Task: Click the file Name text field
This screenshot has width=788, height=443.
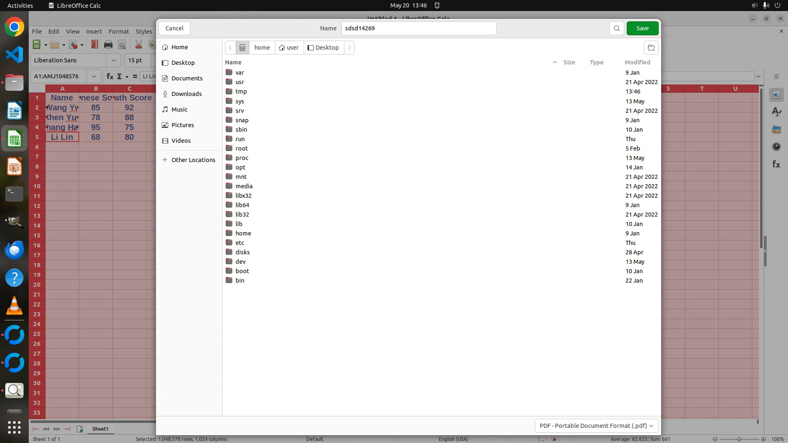Action: tap(419, 28)
